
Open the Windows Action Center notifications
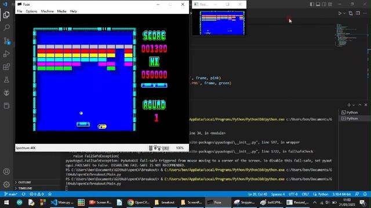(x=362, y=202)
